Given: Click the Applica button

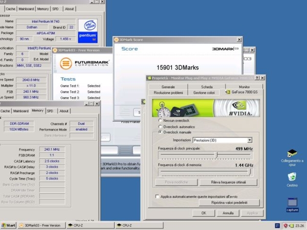Looking at the screenshot, I should (x=252, y=213).
